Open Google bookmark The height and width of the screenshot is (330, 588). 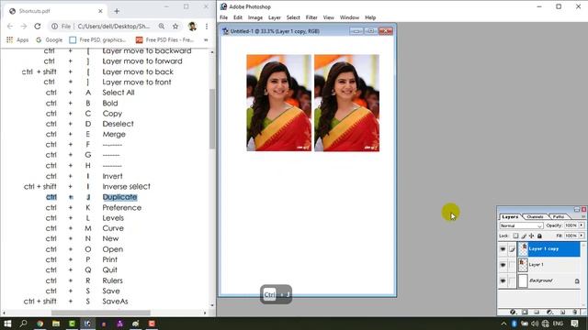pos(49,39)
